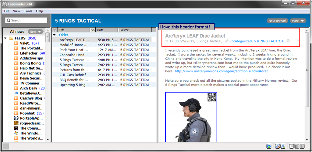Switch to the three-column layout icon

[297, 146]
